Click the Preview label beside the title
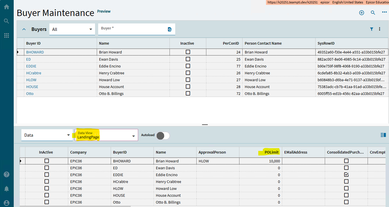This screenshot has height=207, width=389. (x=104, y=11)
